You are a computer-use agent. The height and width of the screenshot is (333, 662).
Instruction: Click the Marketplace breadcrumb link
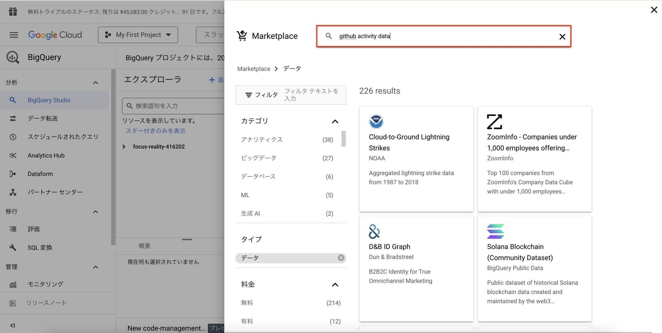click(253, 69)
